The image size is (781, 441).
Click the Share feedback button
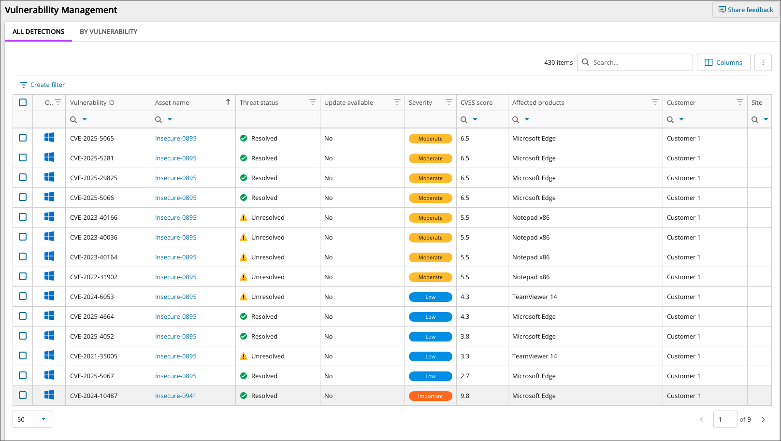[x=745, y=10]
